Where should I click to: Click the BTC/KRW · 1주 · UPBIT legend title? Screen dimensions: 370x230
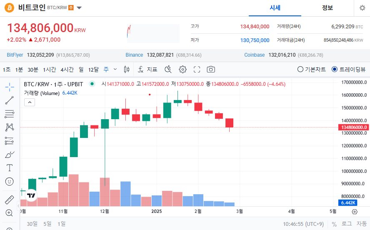(x=54, y=84)
